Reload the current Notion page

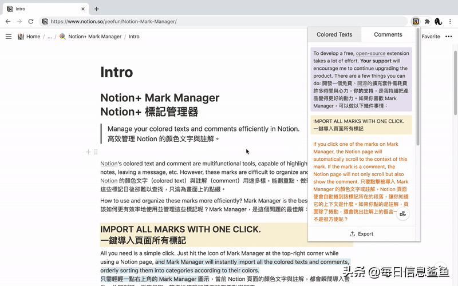point(31,21)
